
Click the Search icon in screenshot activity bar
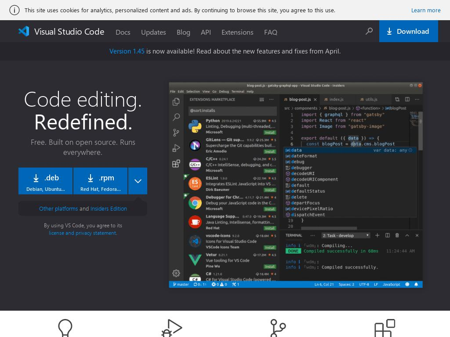(x=176, y=117)
